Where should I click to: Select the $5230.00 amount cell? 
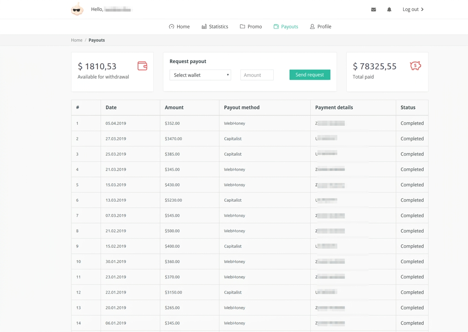(173, 200)
